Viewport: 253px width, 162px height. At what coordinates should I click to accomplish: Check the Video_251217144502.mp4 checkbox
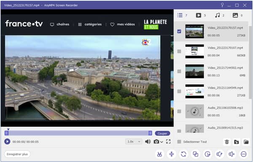point(179,71)
